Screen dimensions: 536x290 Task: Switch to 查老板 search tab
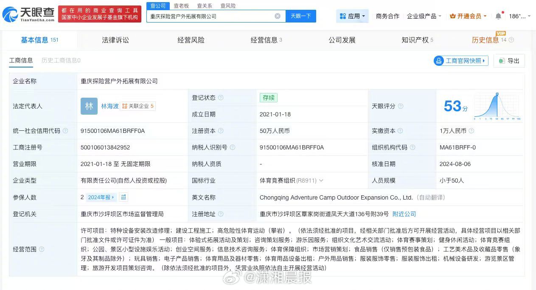point(181,6)
